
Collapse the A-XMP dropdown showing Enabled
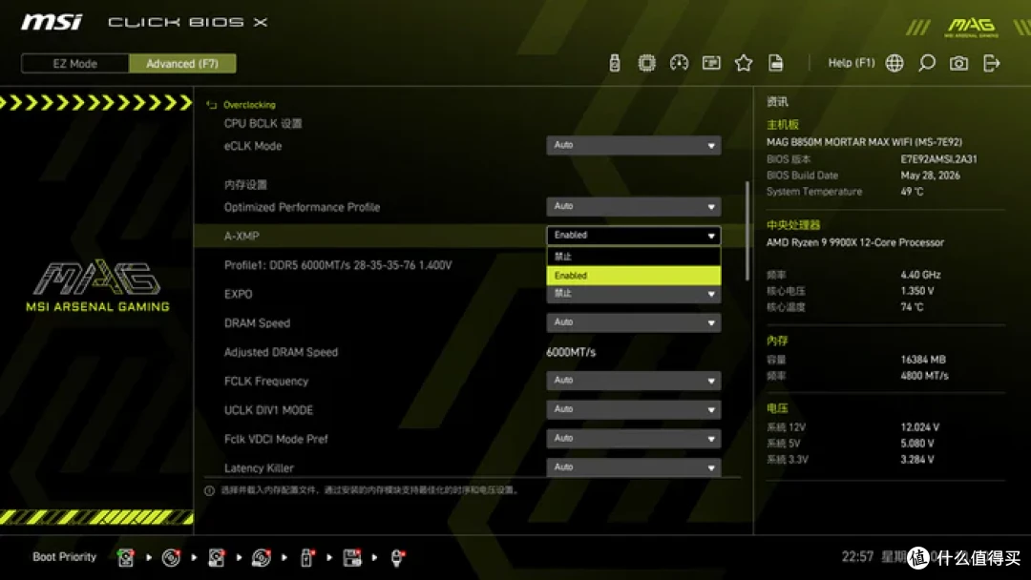coord(633,236)
